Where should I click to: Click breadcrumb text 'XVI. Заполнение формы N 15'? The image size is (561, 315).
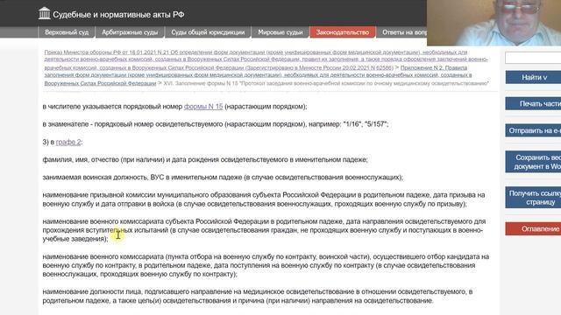coord(326,83)
